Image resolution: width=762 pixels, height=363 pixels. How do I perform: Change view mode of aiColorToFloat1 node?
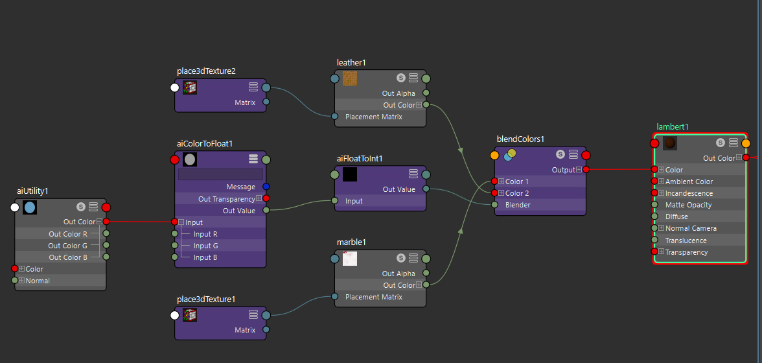click(253, 159)
